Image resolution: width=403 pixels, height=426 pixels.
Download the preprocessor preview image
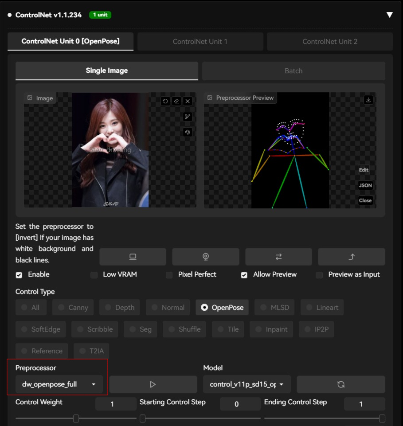click(x=368, y=100)
